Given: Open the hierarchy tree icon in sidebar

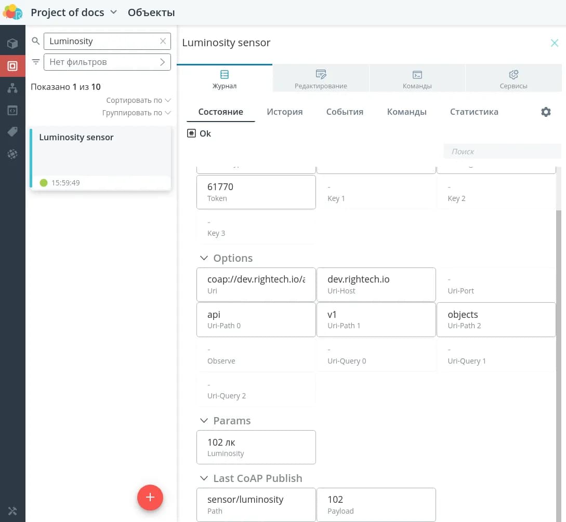Looking at the screenshot, I should tap(12, 88).
